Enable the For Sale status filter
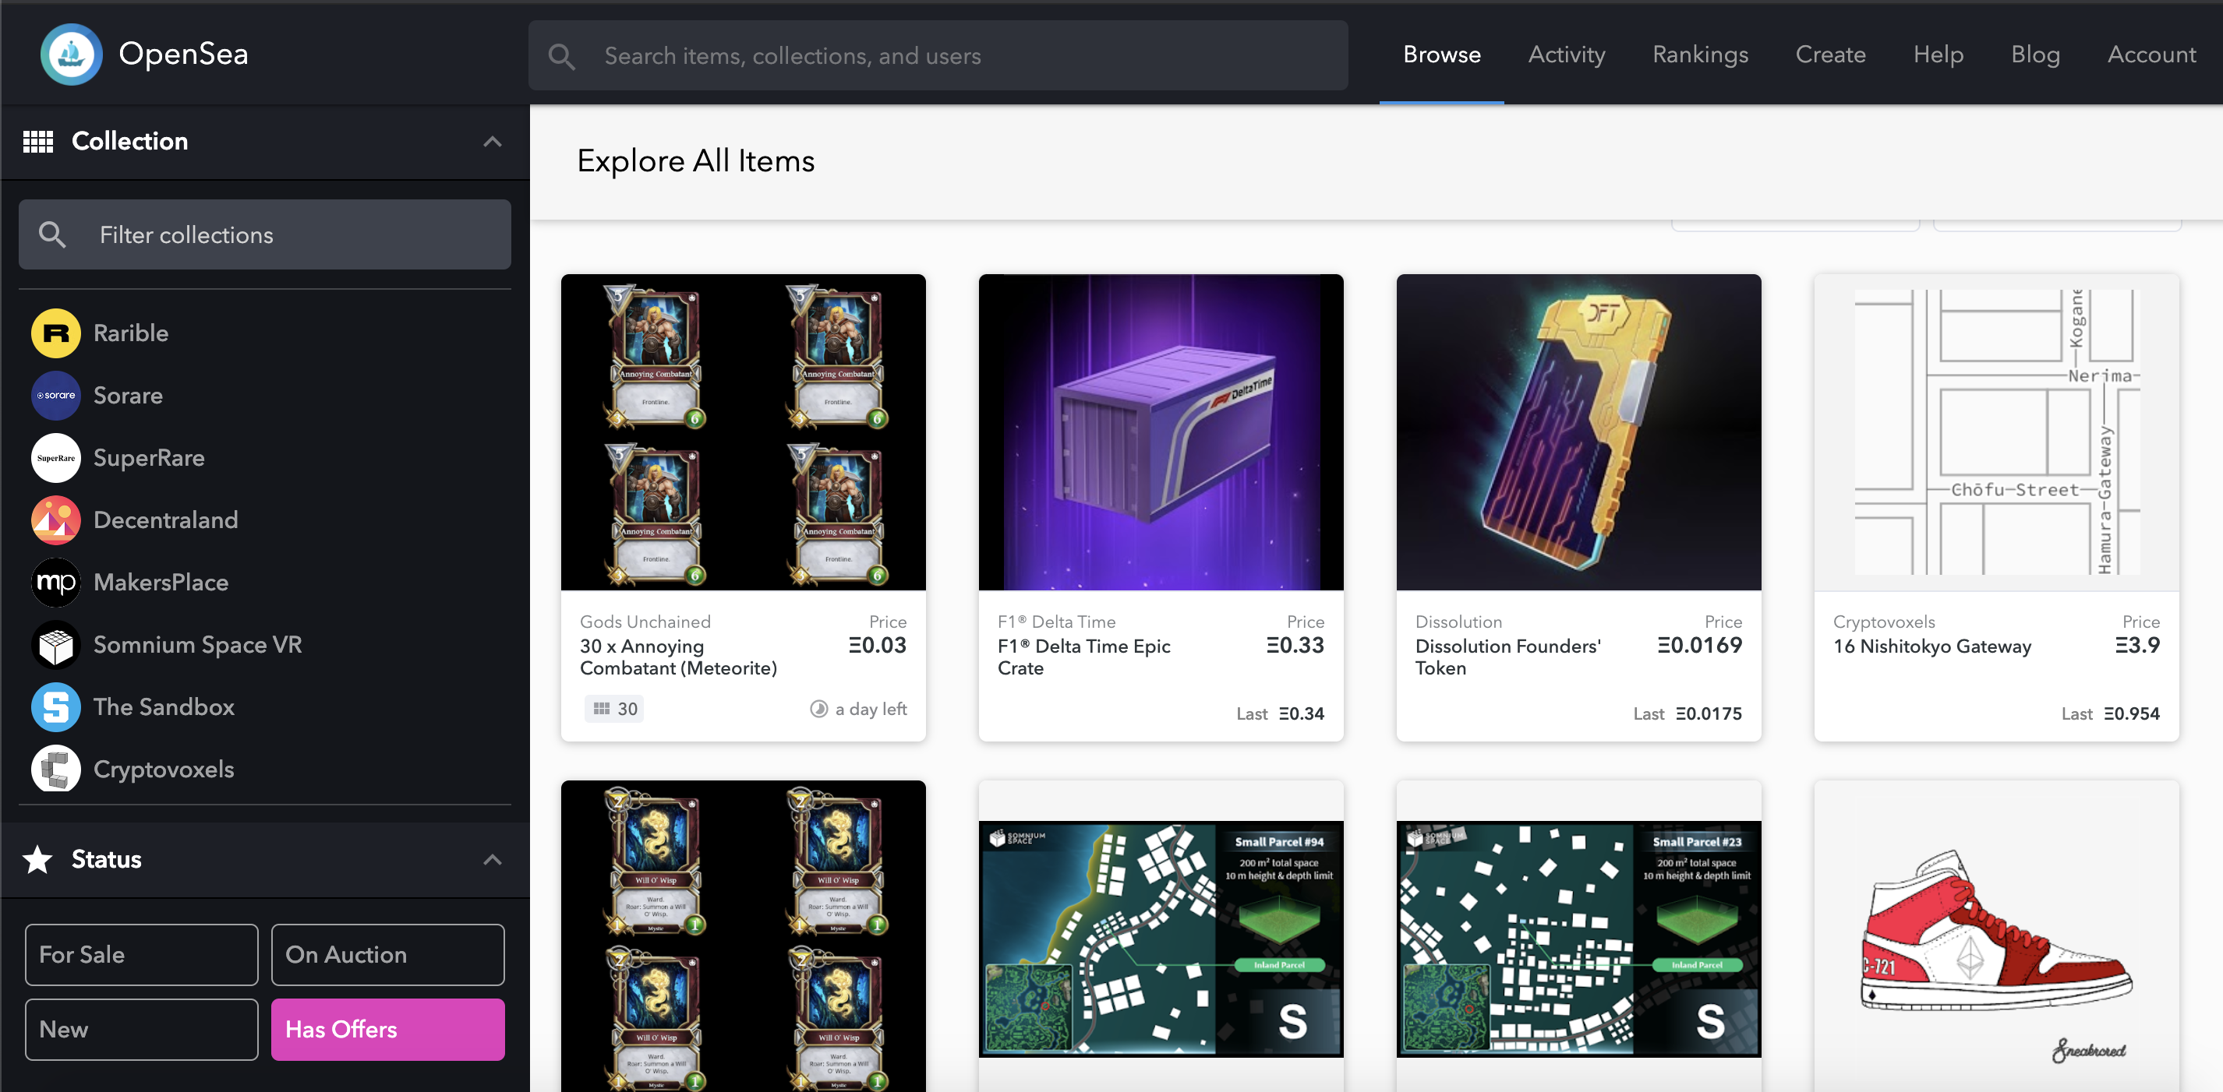The width and height of the screenshot is (2223, 1092). pos(142,955)
